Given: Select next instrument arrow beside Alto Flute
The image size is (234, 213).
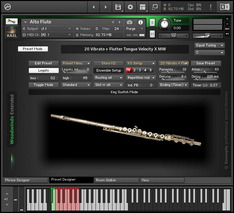Looking at the screenshot, I should point(120,22).
